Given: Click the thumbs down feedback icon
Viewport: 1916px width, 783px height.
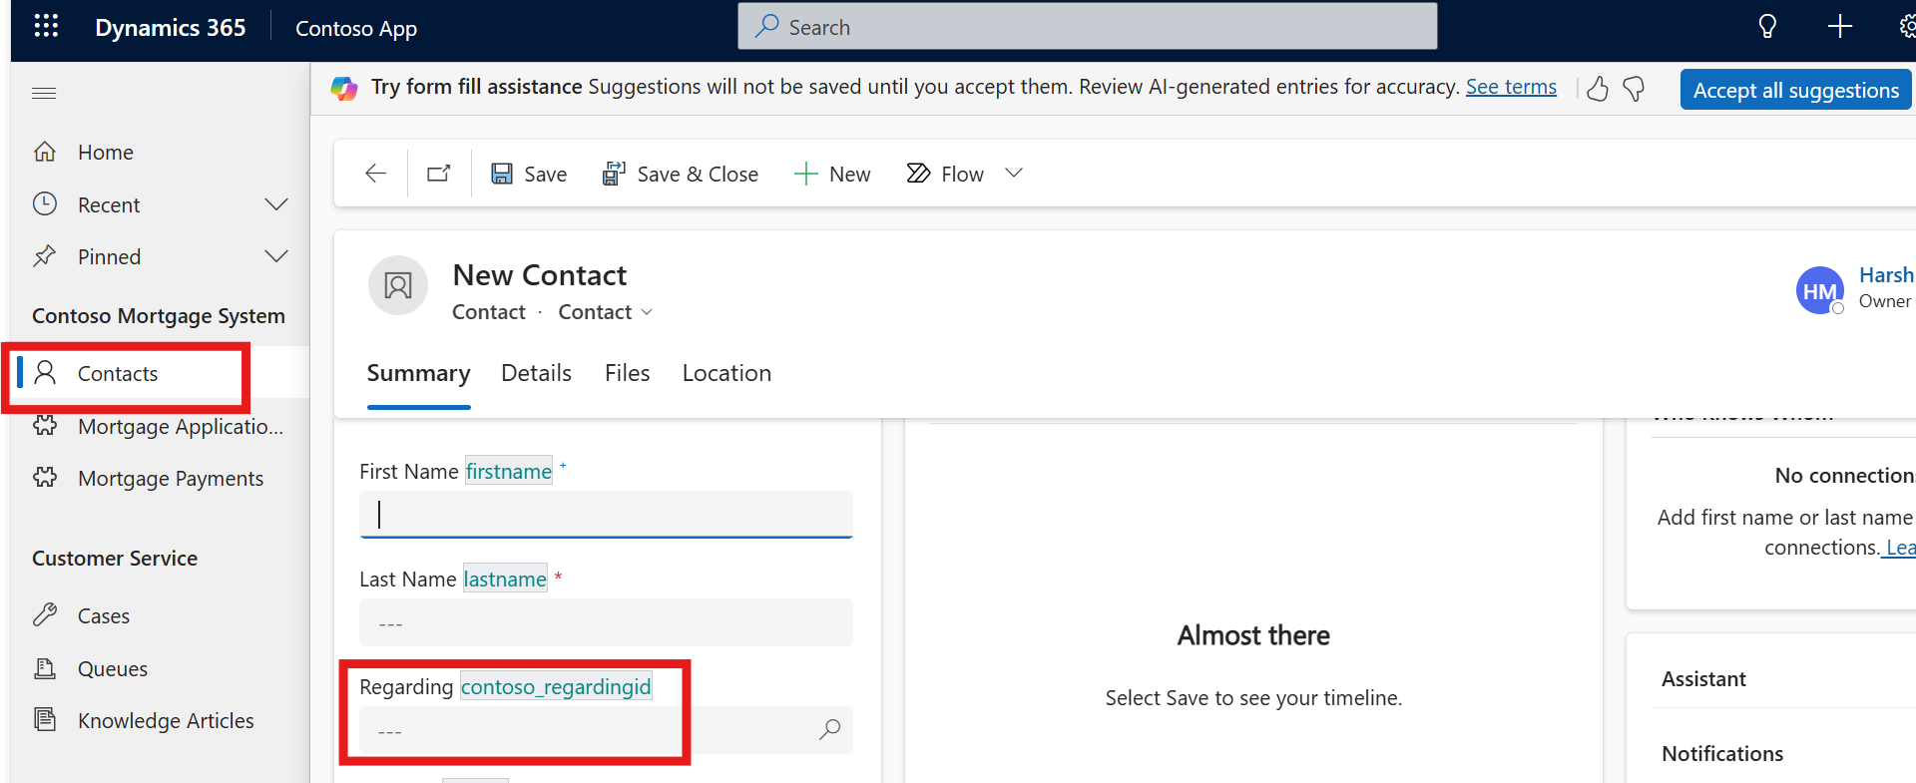Looking at the screenshot, I should pyautogui.click(x=1634, y=89).
